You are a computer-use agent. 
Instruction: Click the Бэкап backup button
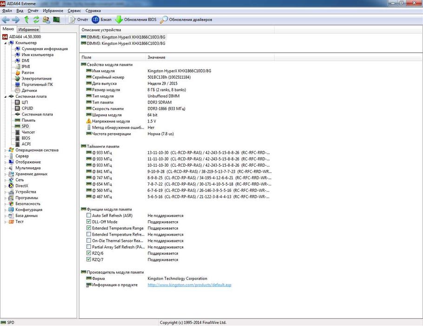pos(101,20)
